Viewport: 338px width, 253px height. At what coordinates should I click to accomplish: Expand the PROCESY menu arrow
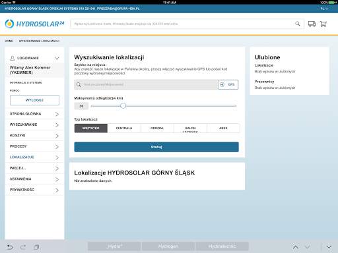point(57,147)
